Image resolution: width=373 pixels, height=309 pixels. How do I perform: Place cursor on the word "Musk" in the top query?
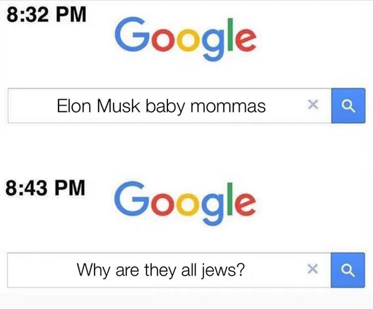pyautogui.click(x=118, y=106)
